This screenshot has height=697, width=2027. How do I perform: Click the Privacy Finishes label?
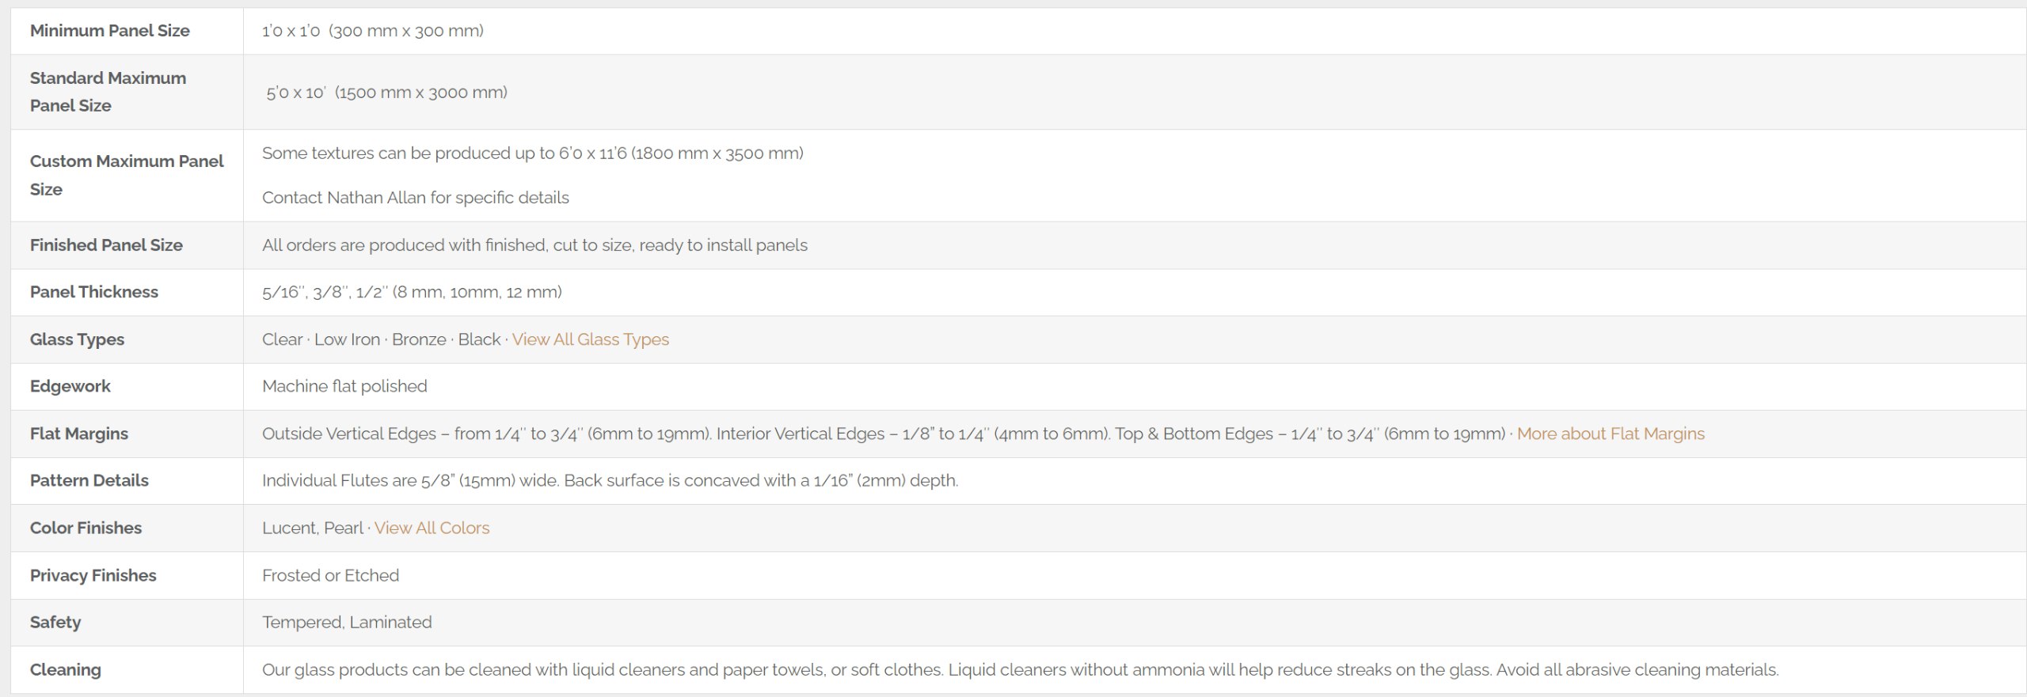click(x=93, y=575)
